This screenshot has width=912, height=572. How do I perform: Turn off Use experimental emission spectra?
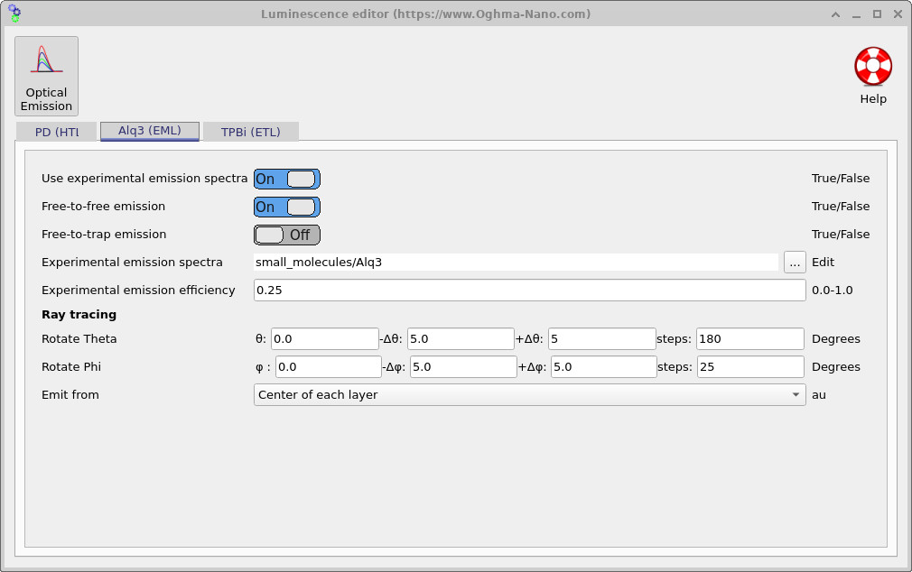point(286,179)
